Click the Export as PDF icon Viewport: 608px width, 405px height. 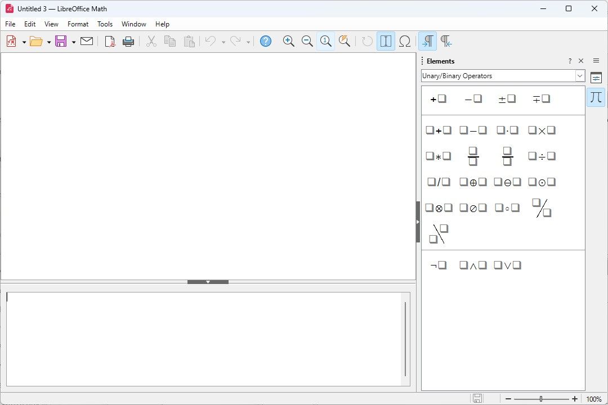(x=110, y=41)
